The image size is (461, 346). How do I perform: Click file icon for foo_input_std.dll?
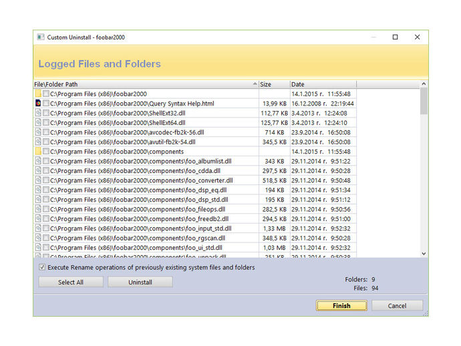coord(38,228)
